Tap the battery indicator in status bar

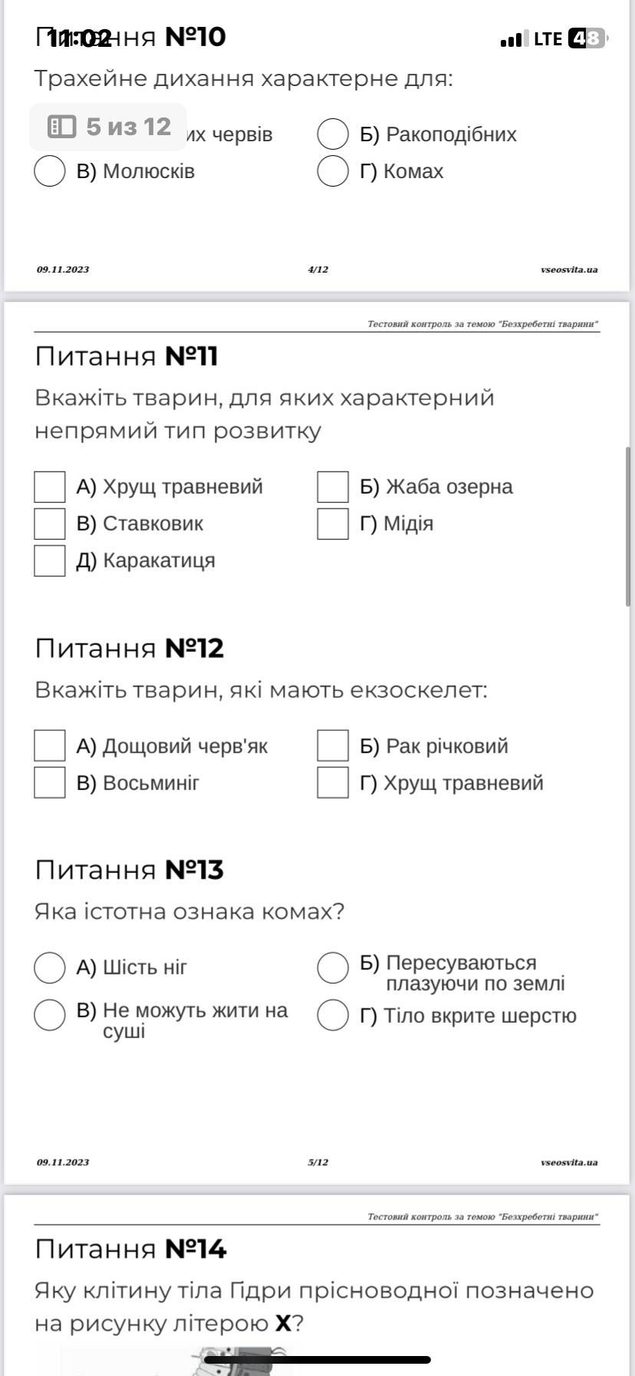click(587, 38)
